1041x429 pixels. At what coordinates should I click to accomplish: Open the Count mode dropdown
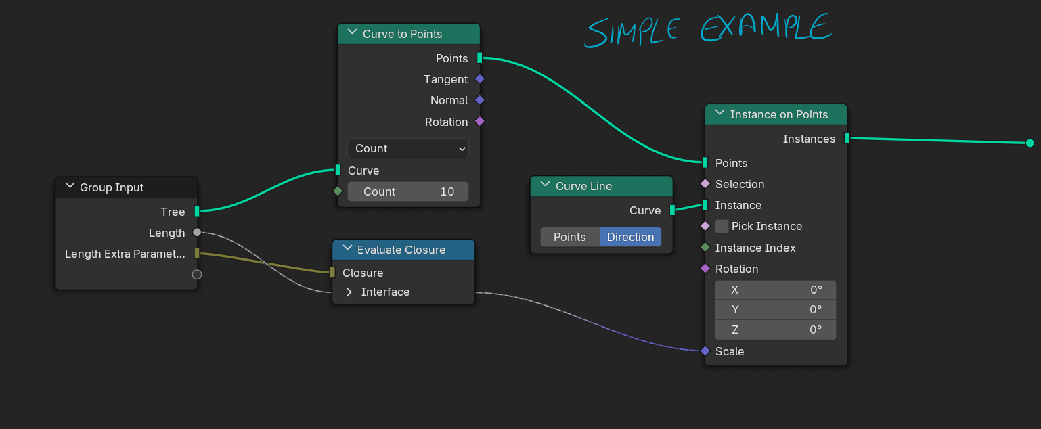tap(408, 148)
